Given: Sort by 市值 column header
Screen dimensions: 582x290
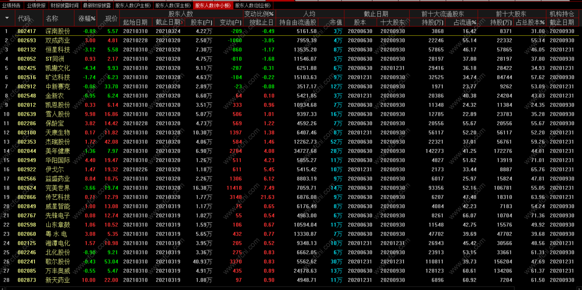Looking at the screenshot, I should [336, 22].
